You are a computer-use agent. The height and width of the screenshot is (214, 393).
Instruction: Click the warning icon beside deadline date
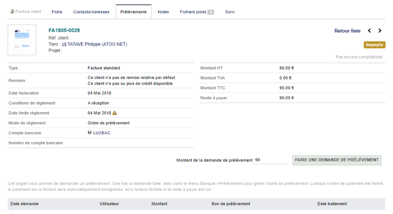(x=115, y=113)
